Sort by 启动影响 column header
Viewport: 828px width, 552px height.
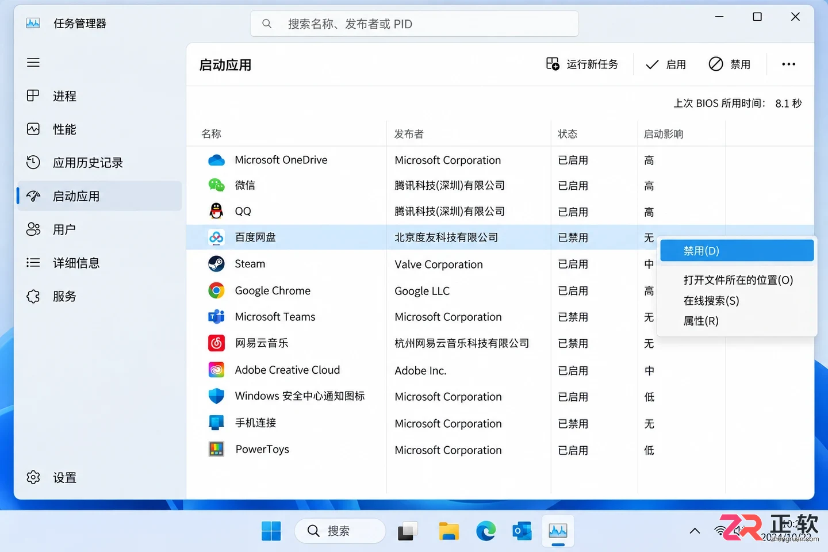tap(664, 134)
